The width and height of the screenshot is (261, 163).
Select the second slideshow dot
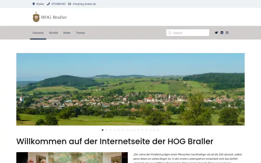pos(107,130)
